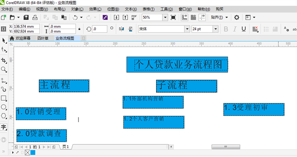
Task: Click the object origin grid icon
Action: [3, 29]
